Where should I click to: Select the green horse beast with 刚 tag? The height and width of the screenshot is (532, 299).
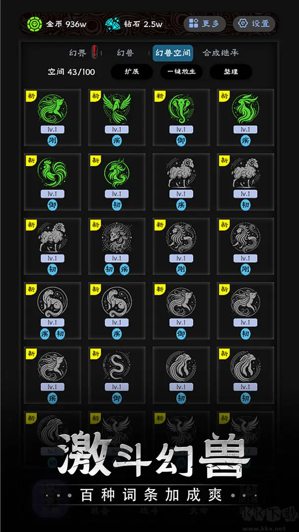(53, 117)
